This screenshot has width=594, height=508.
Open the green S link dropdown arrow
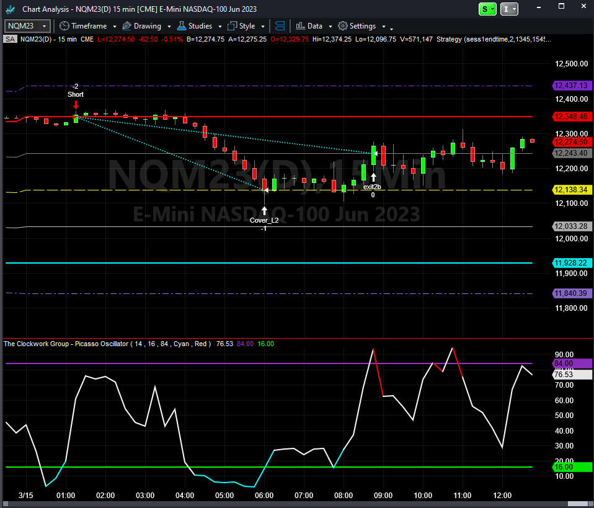(x=493, y=9)
